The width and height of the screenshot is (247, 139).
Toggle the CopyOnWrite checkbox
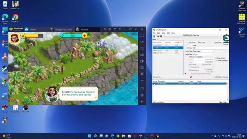tap(190, 67)
